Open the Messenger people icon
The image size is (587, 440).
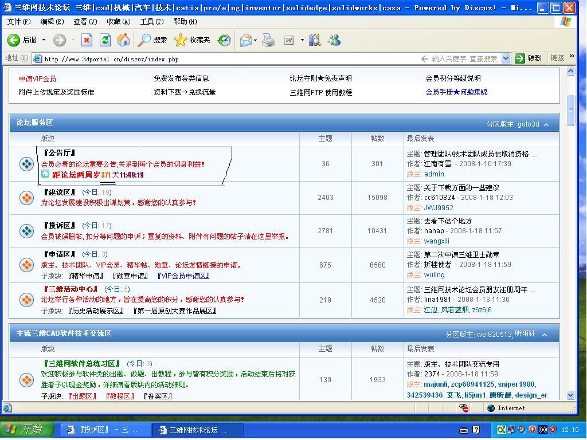(334, 40)
